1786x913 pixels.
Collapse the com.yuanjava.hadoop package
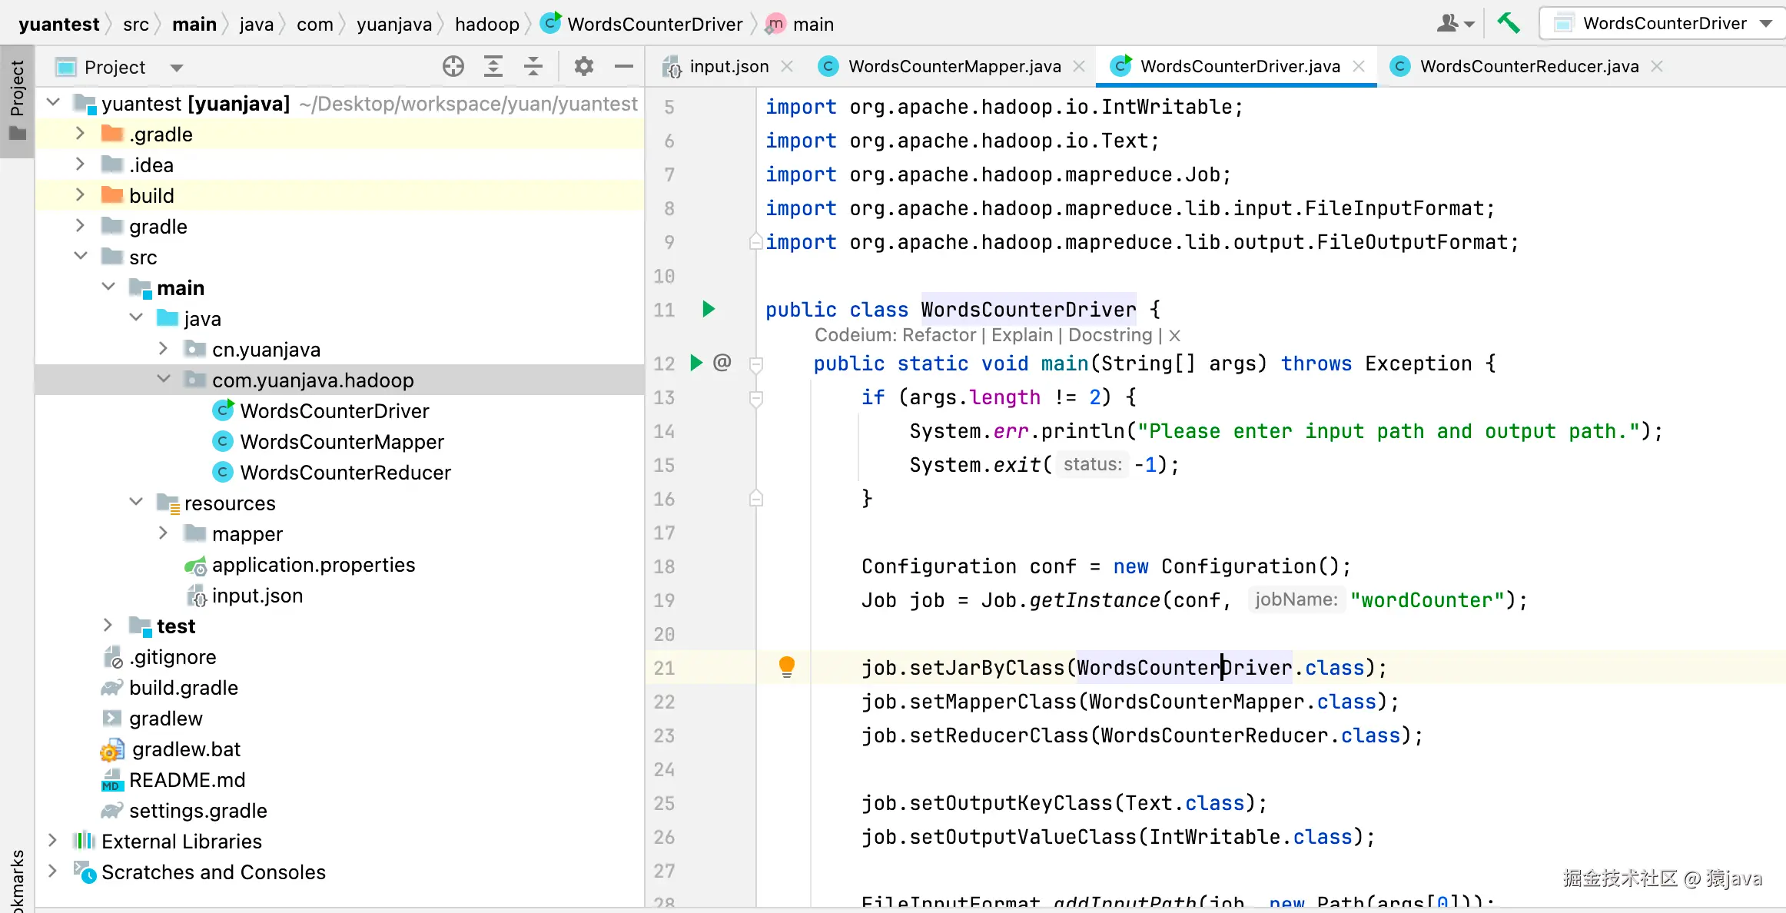163,379
